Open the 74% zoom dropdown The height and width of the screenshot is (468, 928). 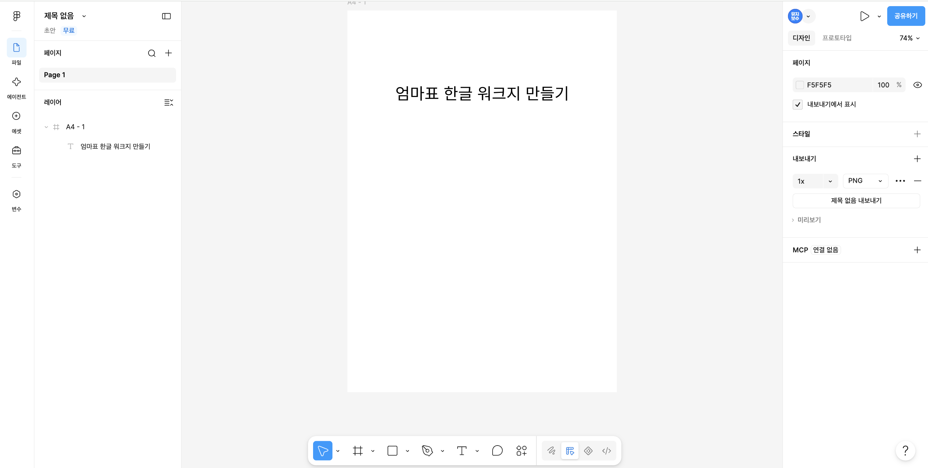[909, 38]
